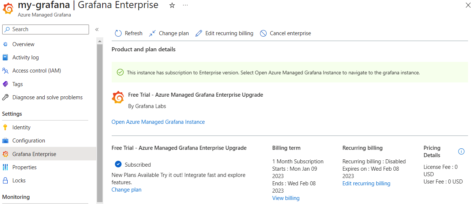This screenshot has width=475, height=204.
Task: Go to Diagnose and solve problems
Action: [x=47, y=97]
